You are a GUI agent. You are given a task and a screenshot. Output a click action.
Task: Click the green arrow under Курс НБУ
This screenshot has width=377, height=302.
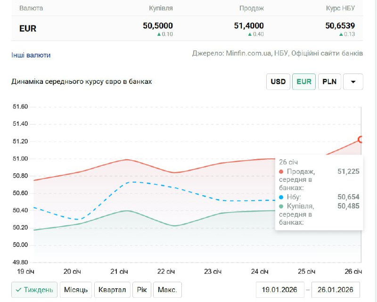(x=341, y=34)
